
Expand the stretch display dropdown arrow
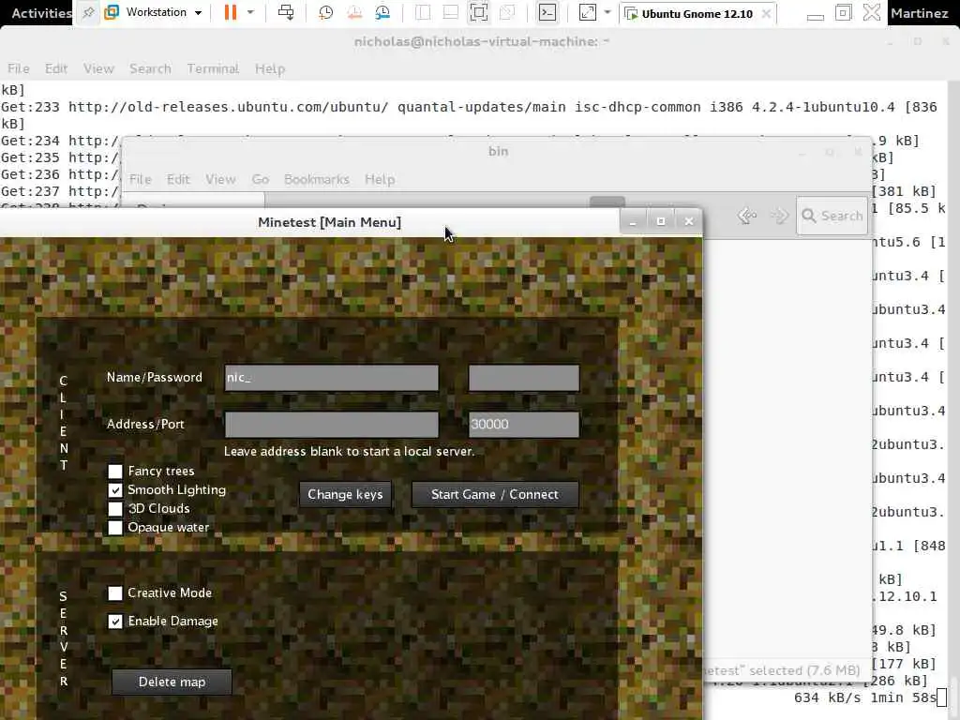[x=607, y=13]
